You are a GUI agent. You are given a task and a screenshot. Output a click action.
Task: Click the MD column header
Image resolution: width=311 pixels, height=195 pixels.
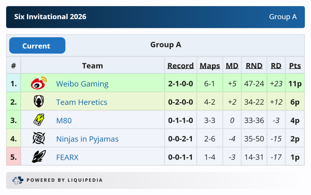coord(232,66)
